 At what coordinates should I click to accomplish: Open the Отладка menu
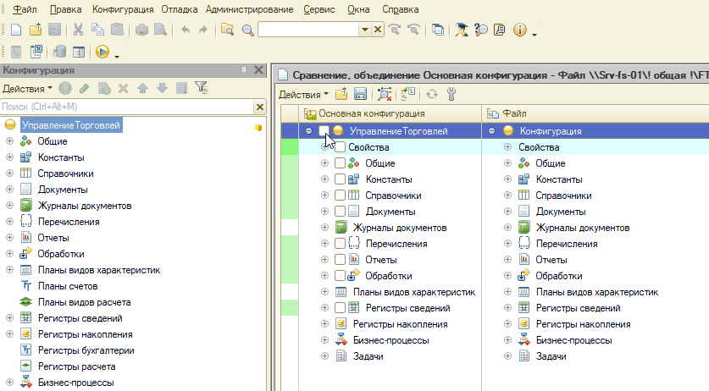[179, 9]
